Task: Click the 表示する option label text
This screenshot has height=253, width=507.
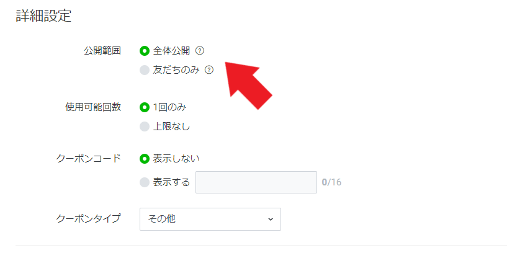Action: coord(171,182)
